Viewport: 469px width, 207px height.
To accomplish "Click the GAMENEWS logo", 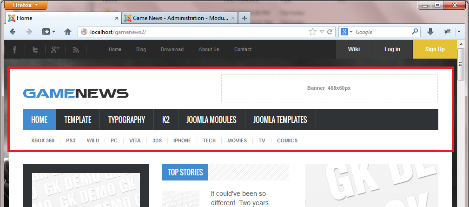I will click(x=76, y=93).
